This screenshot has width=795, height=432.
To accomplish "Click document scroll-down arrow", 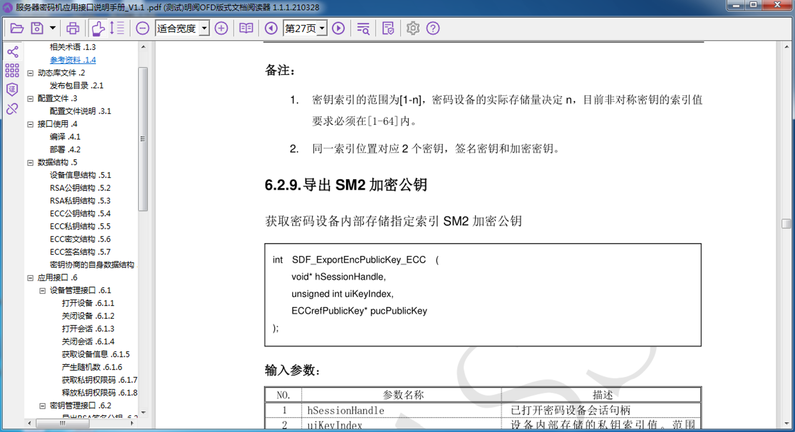I will point(786,424).
